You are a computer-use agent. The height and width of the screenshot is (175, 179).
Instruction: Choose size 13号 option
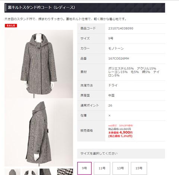(120, 168)
